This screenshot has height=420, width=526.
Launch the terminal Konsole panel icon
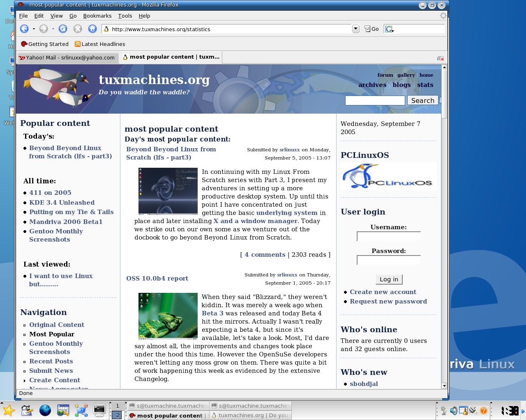[x=99, y=410]
